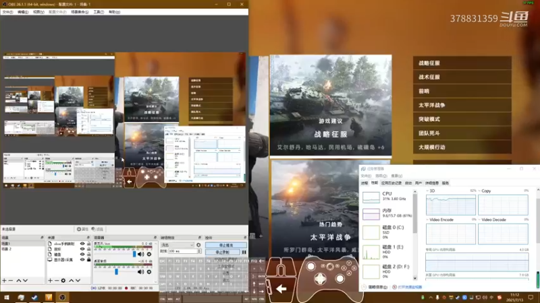Click source Filters button above docks
540x303 pixels.
97,229
